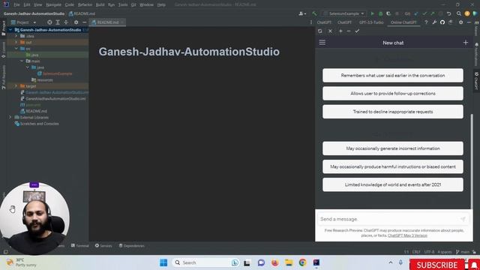Image resolution: width=480 pixels, height=270 pixels.
Task: Click 'Remembers what user said earlier' card
Action: tap(393, 75)
